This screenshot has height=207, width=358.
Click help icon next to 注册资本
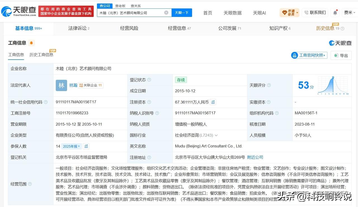click(149, 102)
